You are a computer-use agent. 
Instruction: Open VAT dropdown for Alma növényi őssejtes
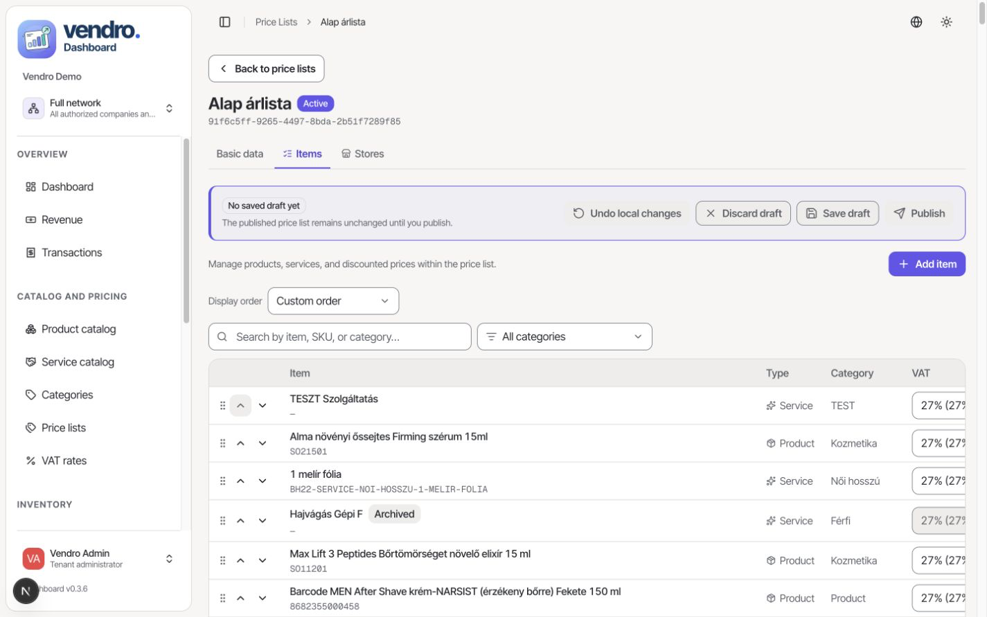coord(939,443)
